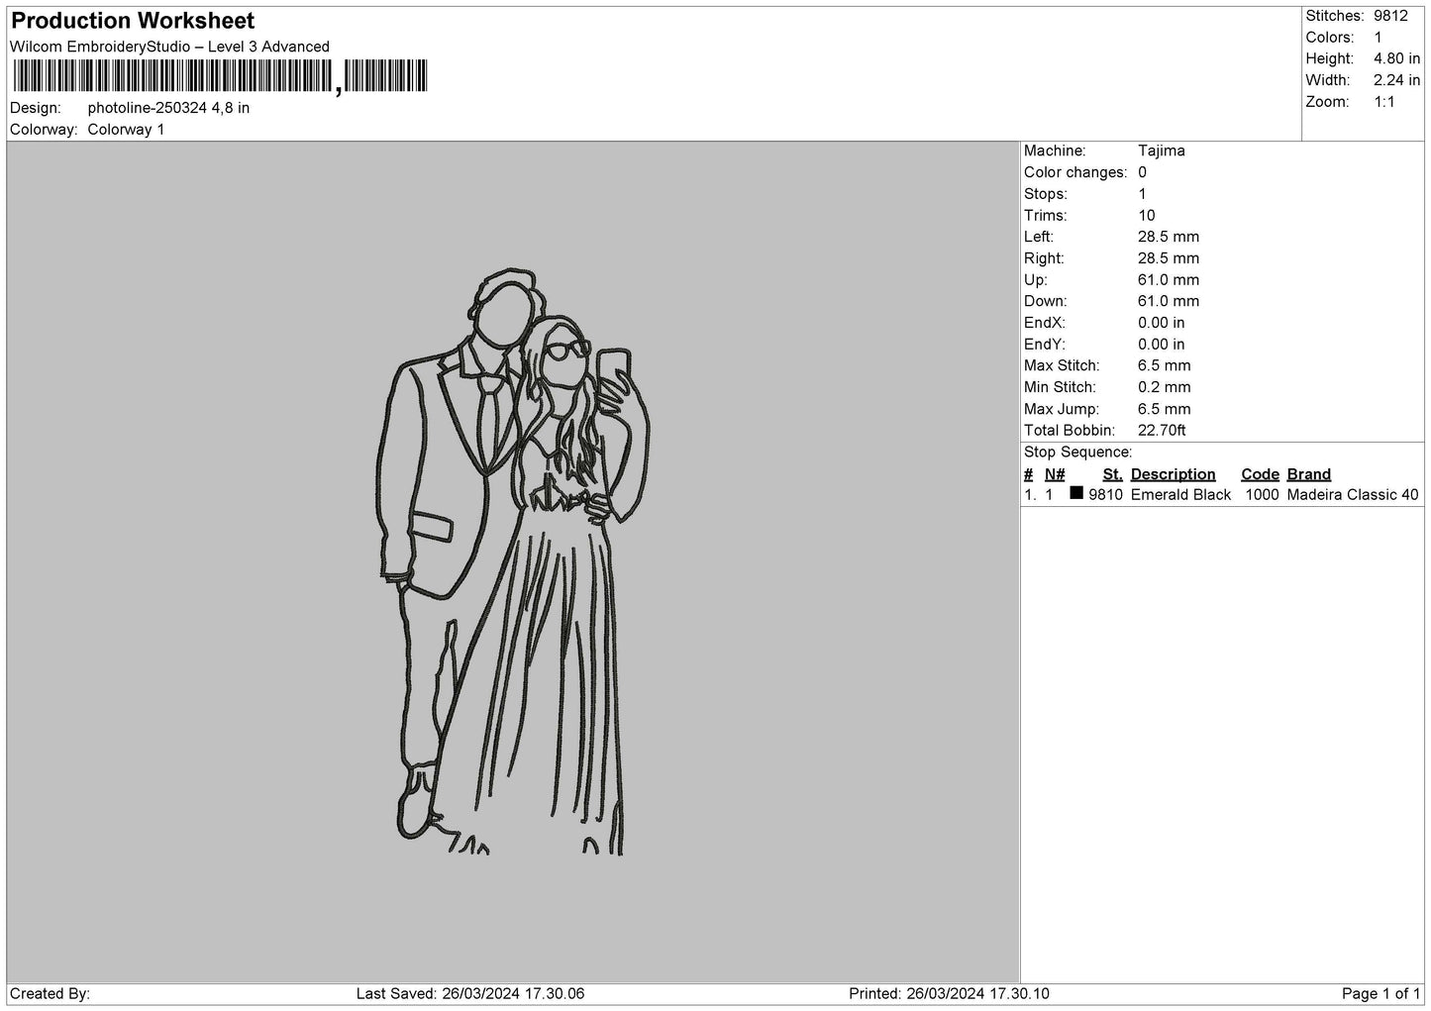1431x1011 pixels.
Task: Select the Wilcom EmbroideryStudio Level 3 Advanced line
Action: 169,47
